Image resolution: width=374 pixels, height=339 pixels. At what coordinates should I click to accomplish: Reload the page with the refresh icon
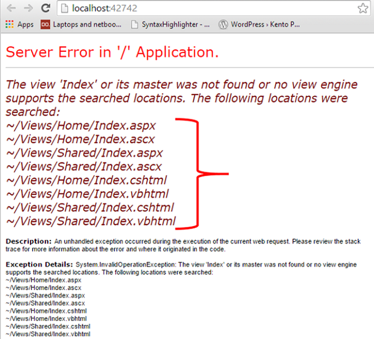pyautogui.click(x=45, y=8)
